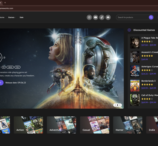Open the Casual category card
The height and width of the screenshot is (146, 158).
95,125
